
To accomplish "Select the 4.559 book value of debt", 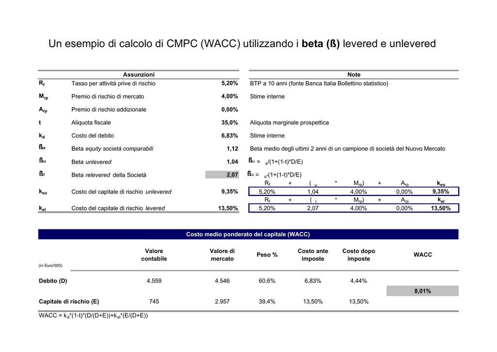I will (x=154, y=281).
